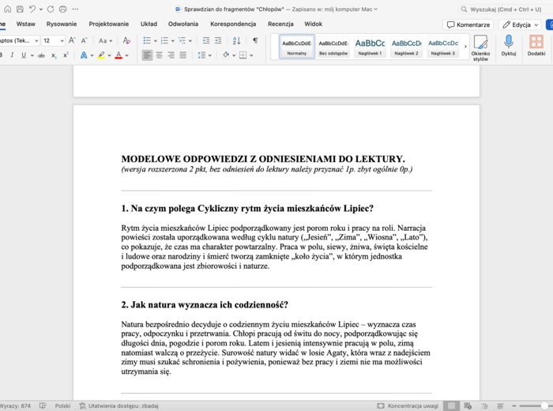The width and height of the screenshot is (553, 411).
Task: Apply the Nagłówek 1 style
Action: pyautogui.click(x=370, y=46)
